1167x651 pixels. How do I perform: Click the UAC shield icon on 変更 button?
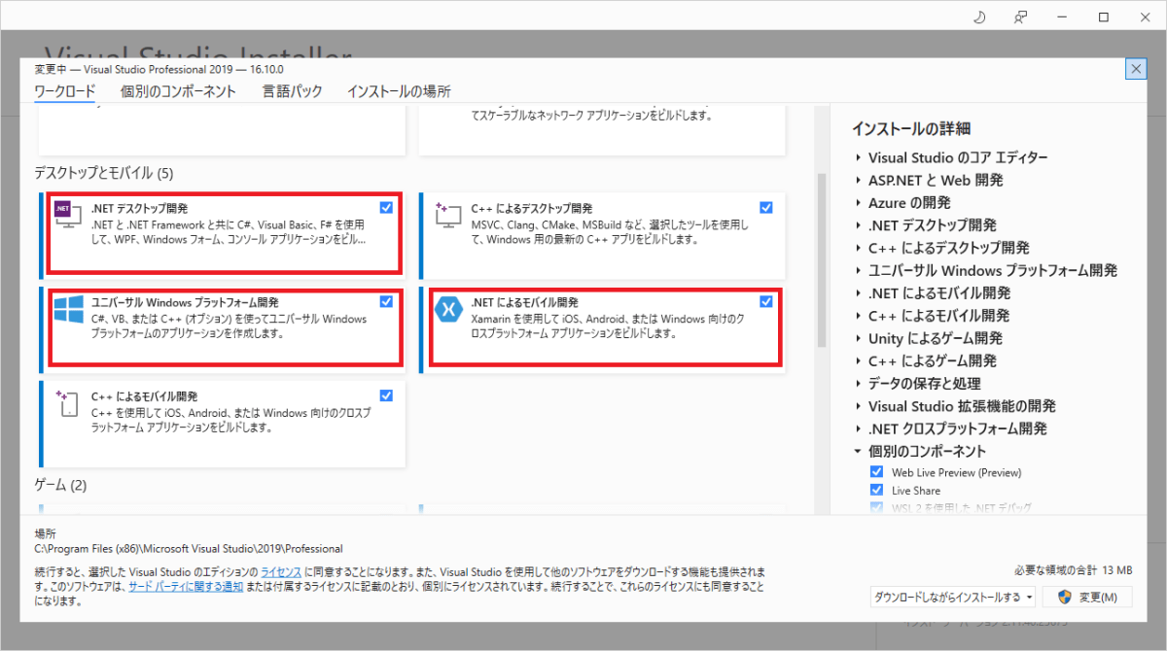(1067, 596)
